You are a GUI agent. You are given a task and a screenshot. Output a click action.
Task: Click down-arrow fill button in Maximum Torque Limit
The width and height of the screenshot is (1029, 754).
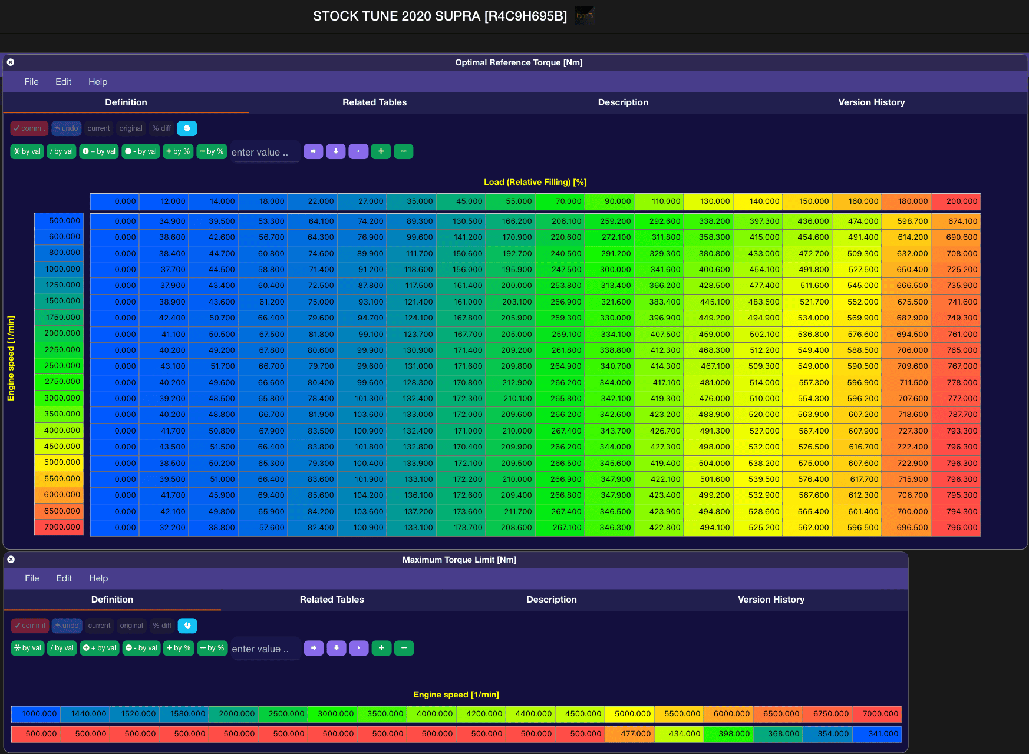click(x=337, y=648)
